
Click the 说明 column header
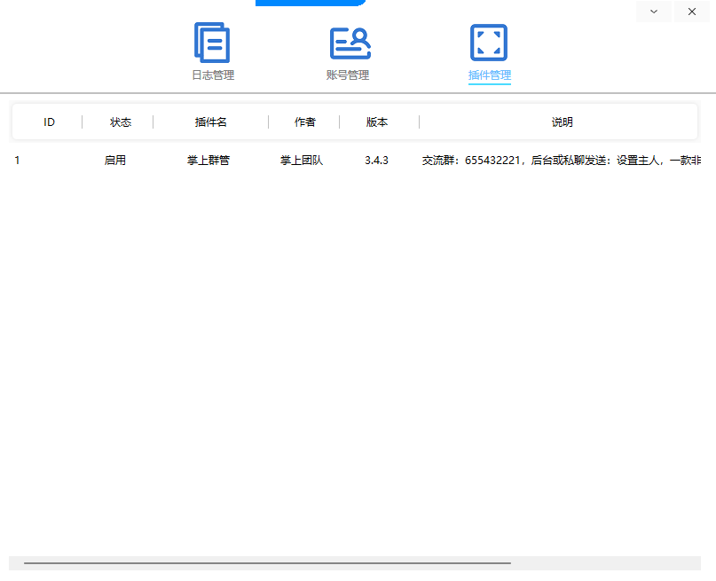tap(562, 122)
